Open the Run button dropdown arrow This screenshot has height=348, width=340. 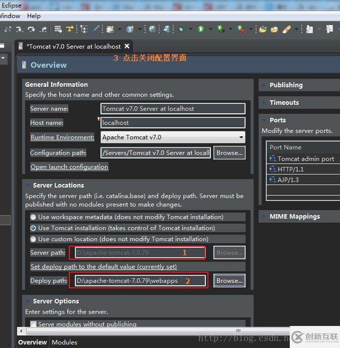point(210,29)
